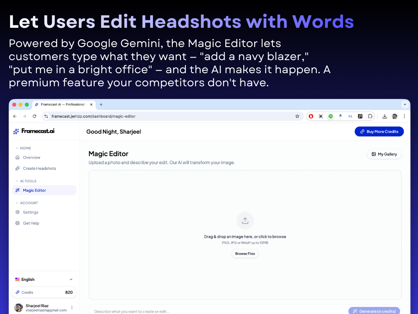Viewport: 418px width, 314px height.
Task: Open Settings in sidebar
Action: coord(44,212)
